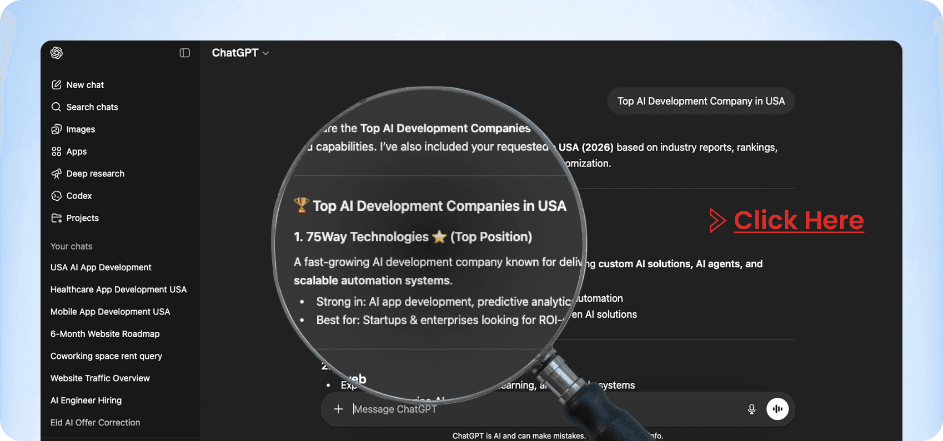Click the New chat pencil icon
943x441 pixels.
point(56,85)
